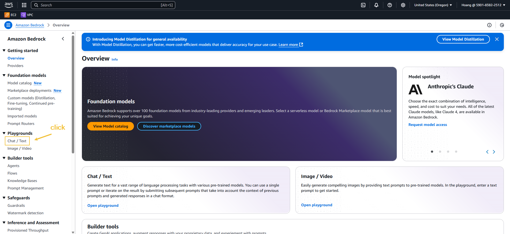The height and width of the screenshot is (234, 510).
Task: Click the Amazon Bedrock breadcrumb link
Action: tap(30, 25)
